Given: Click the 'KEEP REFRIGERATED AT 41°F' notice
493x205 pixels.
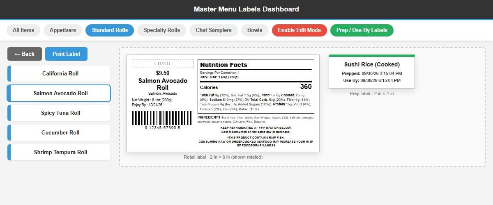Looking at the screenshot, I should click(x=256, y=127).
